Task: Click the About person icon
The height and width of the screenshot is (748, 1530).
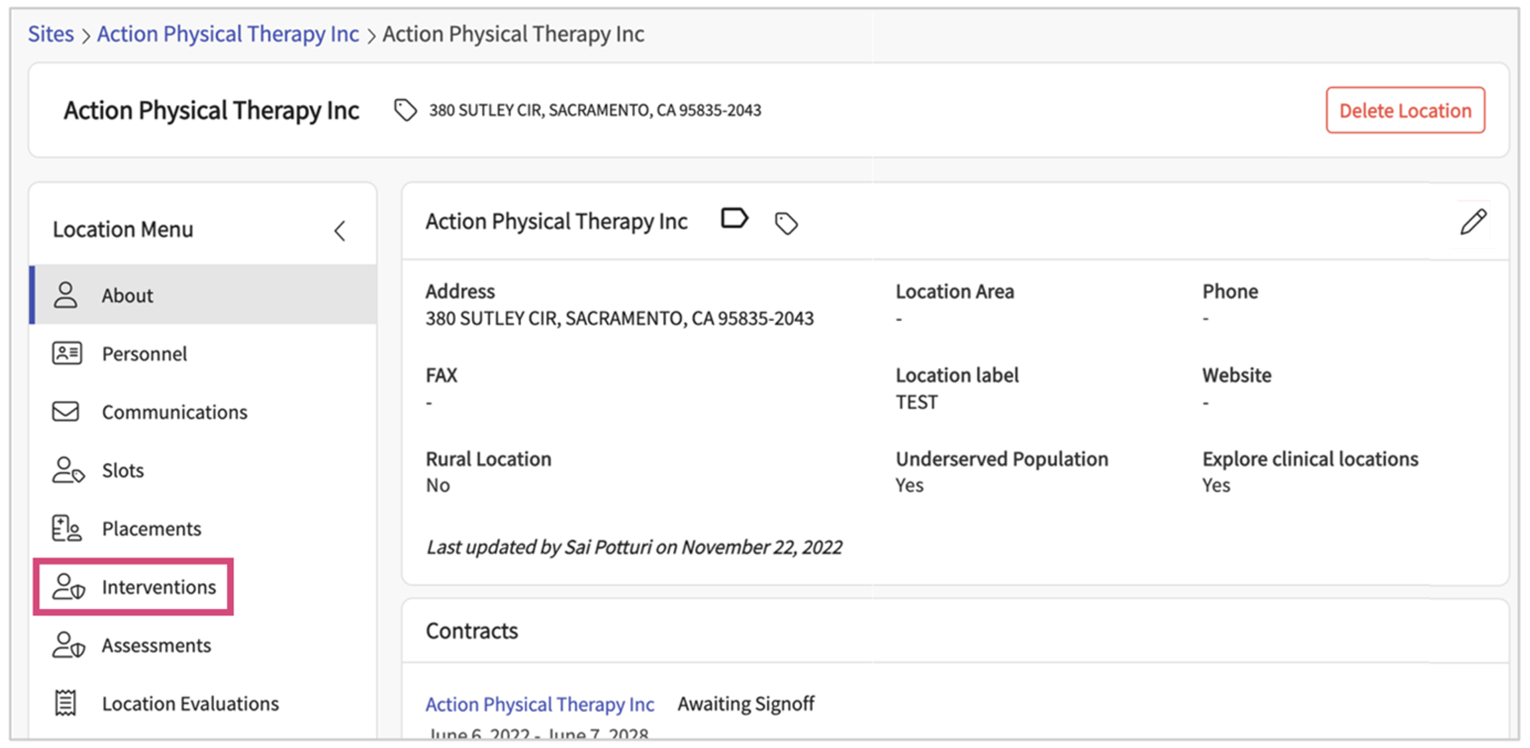Action: (x=66, y=295)
